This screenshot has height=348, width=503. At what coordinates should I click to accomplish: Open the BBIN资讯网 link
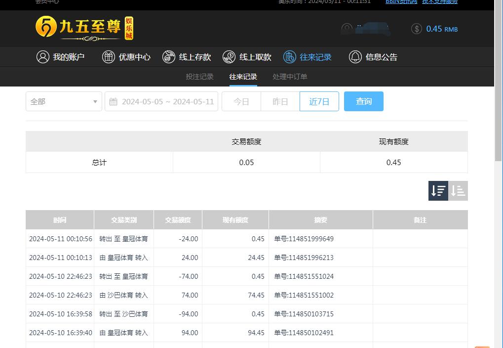(401, 2)
